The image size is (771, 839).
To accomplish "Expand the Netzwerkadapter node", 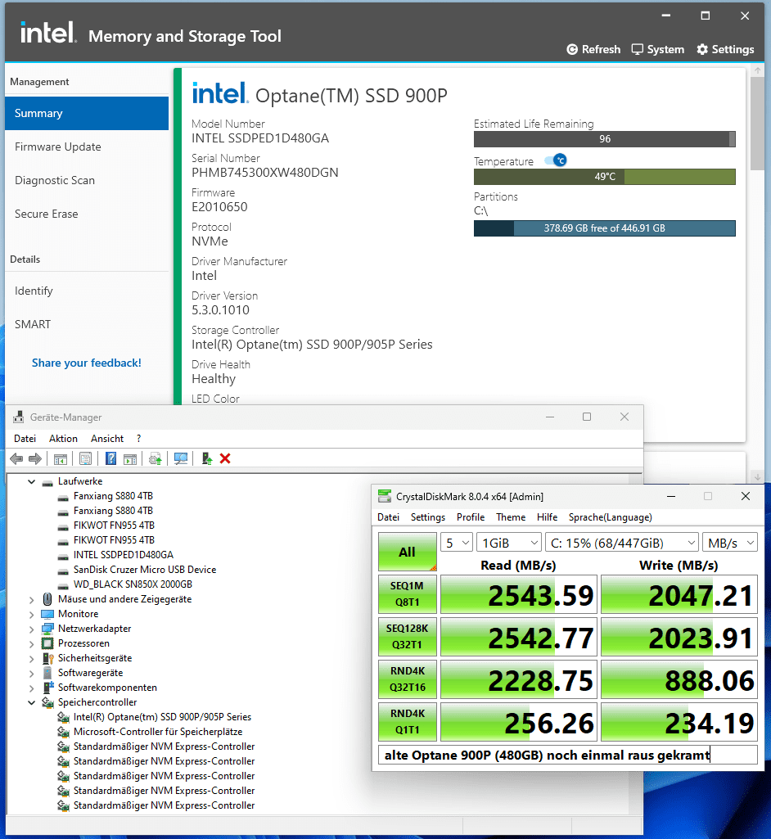I will coord(32,629).
